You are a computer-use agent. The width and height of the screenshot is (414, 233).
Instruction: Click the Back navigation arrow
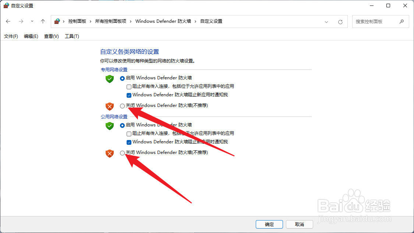(x=8, y=21)
